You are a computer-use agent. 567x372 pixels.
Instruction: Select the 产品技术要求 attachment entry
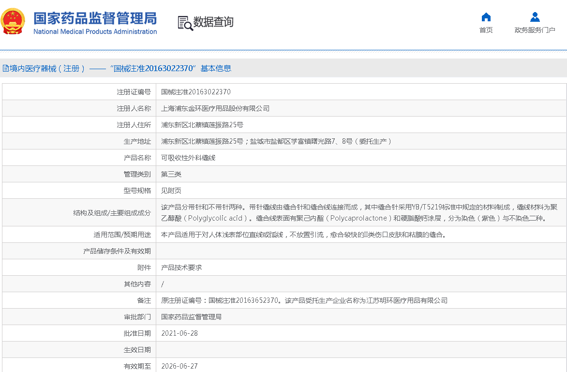tap(181, 268)
